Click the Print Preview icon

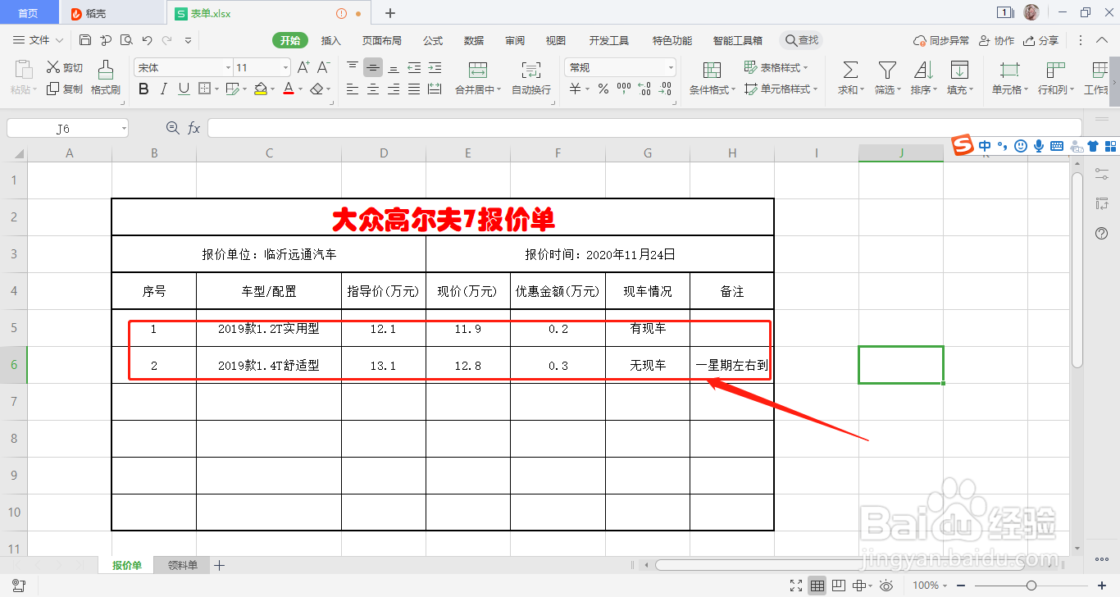tap(126, 40)
